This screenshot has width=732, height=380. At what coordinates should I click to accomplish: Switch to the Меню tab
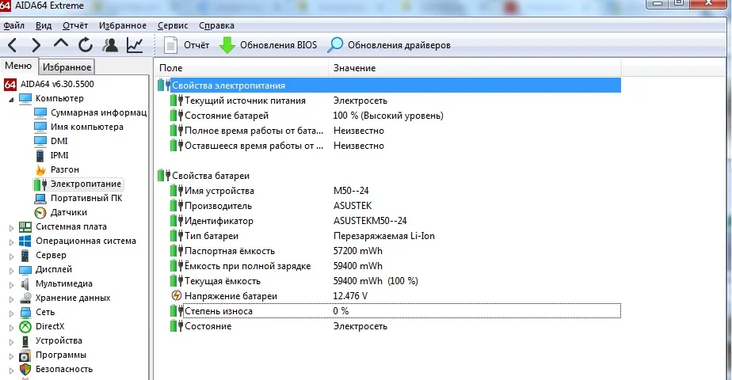coord(18,66)
